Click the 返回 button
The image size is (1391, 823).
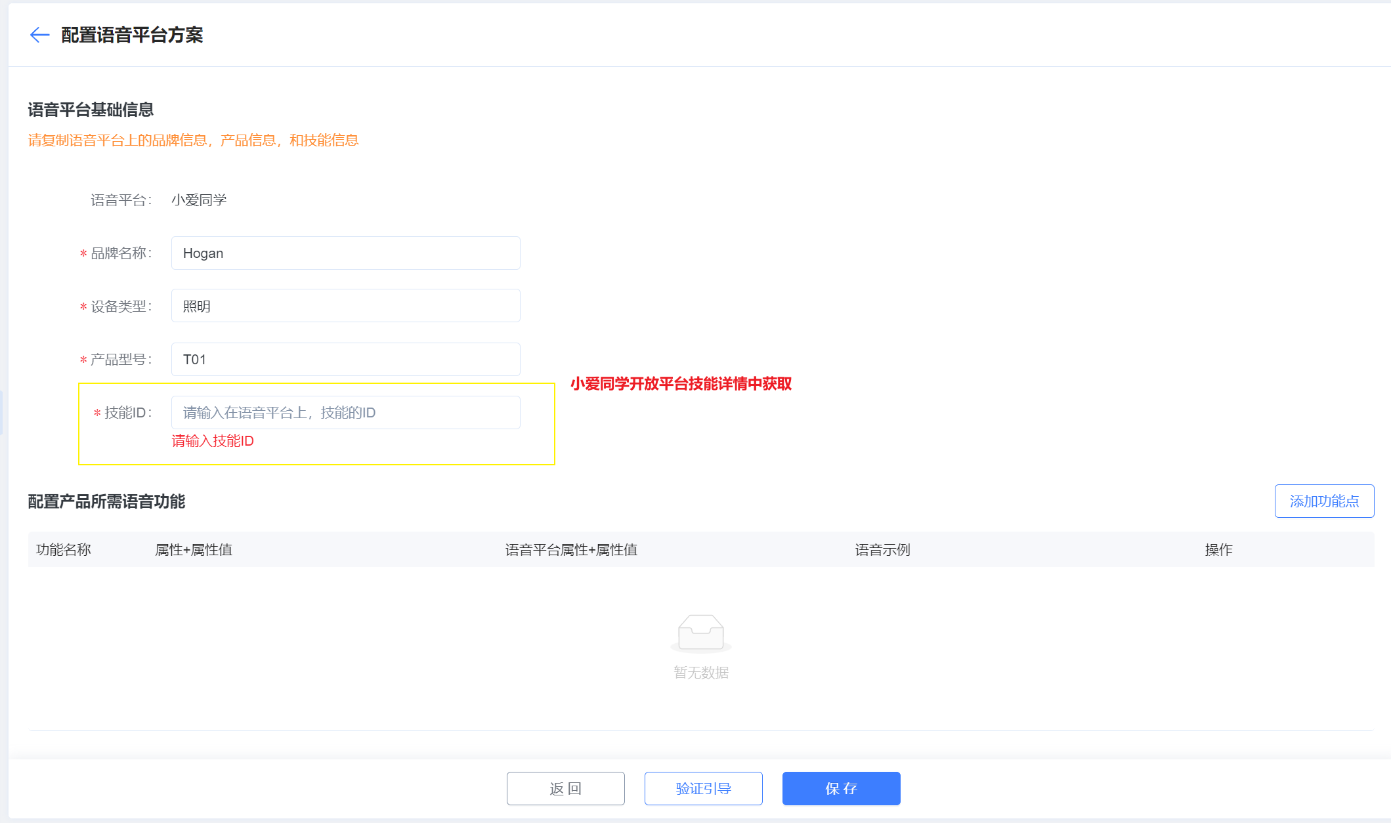pos(566,788)
